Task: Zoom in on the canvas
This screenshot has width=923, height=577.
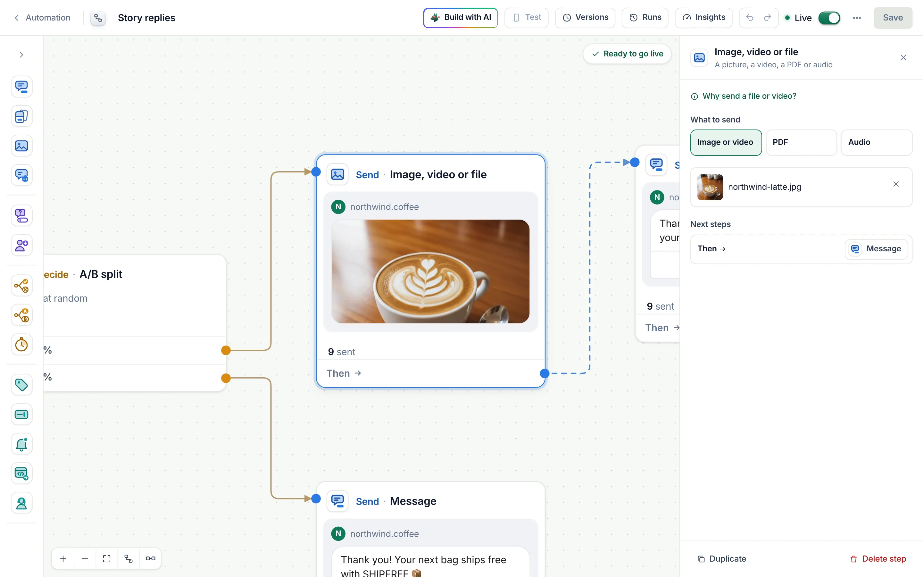Action: click(63, 559)
